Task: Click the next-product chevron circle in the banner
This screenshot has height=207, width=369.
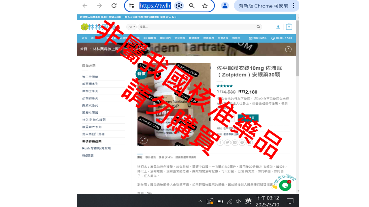Action: point(288,49)
